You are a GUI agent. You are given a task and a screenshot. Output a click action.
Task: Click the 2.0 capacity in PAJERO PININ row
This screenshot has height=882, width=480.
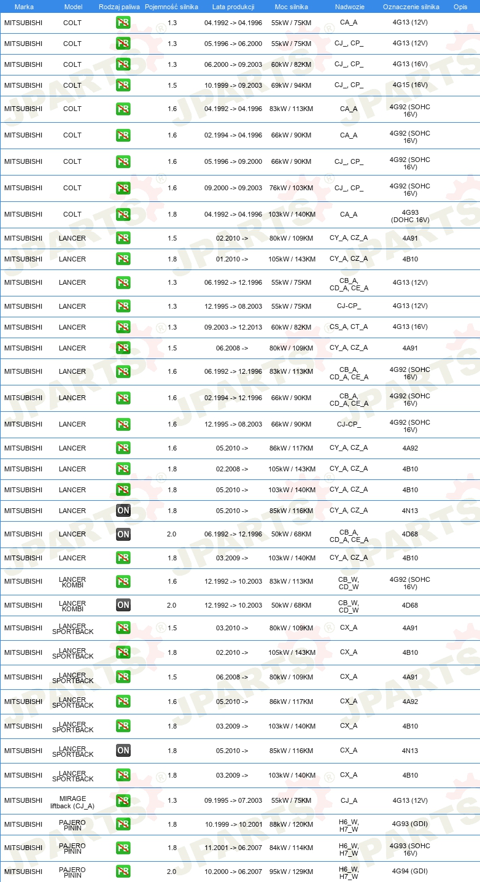tap(171, 872)
